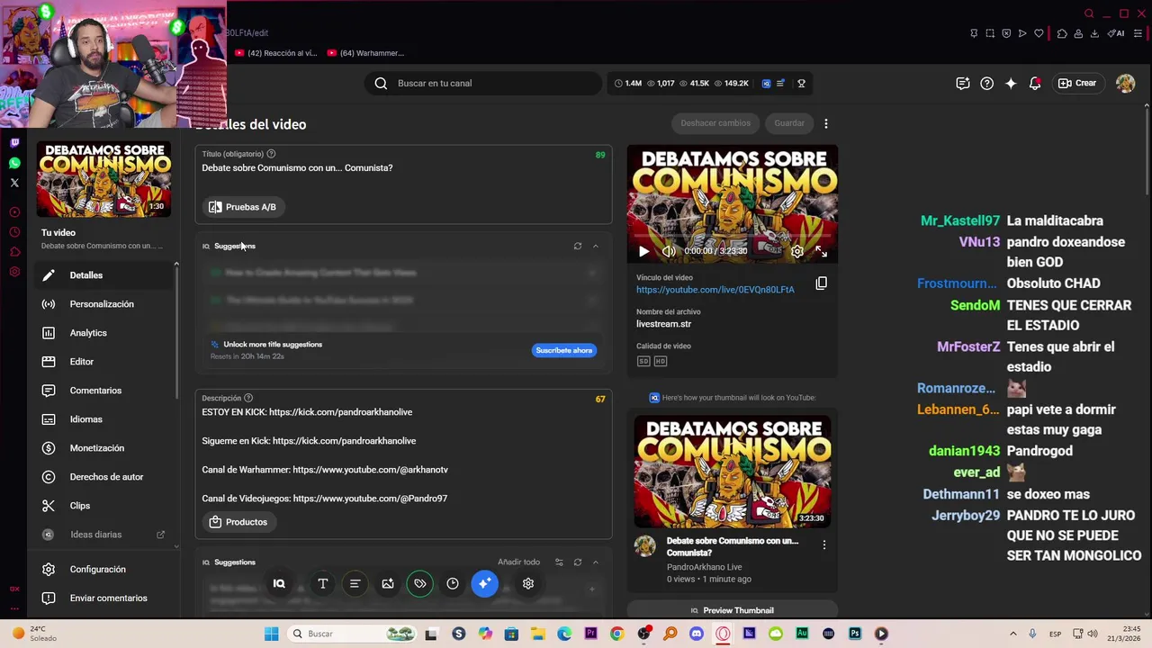
Task: Open Opera snapshot tool icon
Action: tap(990, 33)
